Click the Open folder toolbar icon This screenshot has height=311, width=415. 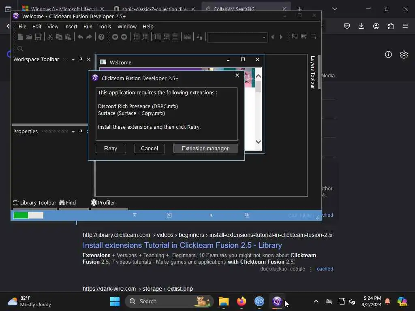(29, 37)
